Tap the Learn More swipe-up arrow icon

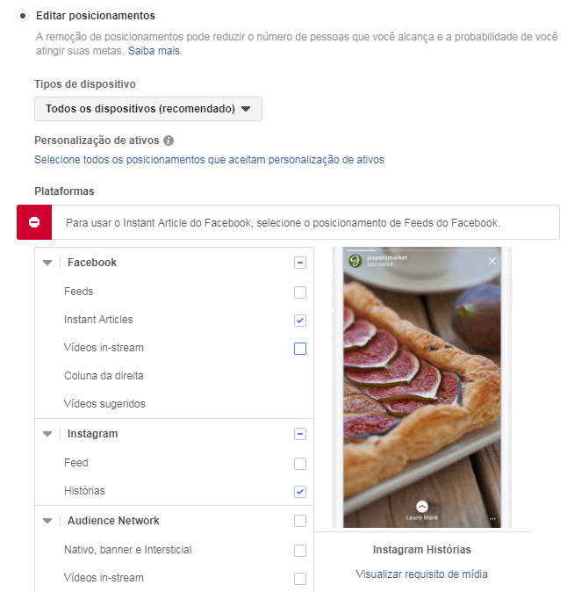pos(422,506)
